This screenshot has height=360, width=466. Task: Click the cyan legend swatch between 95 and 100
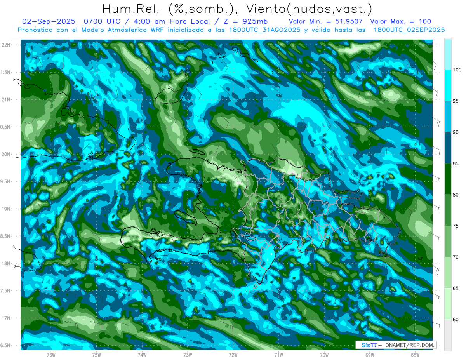tap(448, 85)
